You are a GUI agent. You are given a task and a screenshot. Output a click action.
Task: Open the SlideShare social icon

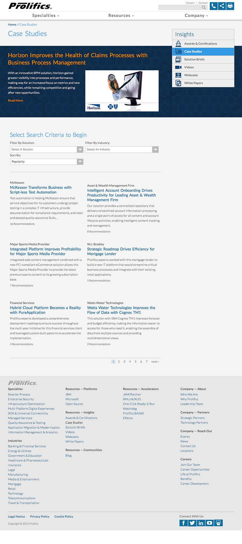pyautogui.click(x=218, y=523)
